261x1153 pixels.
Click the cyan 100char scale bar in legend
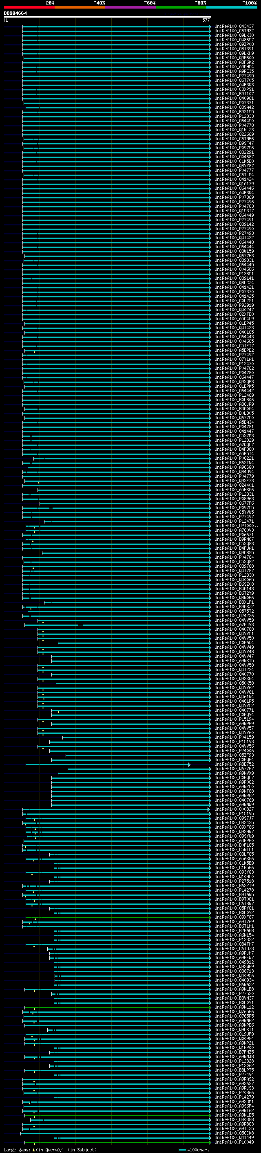tap(182, 1150)
